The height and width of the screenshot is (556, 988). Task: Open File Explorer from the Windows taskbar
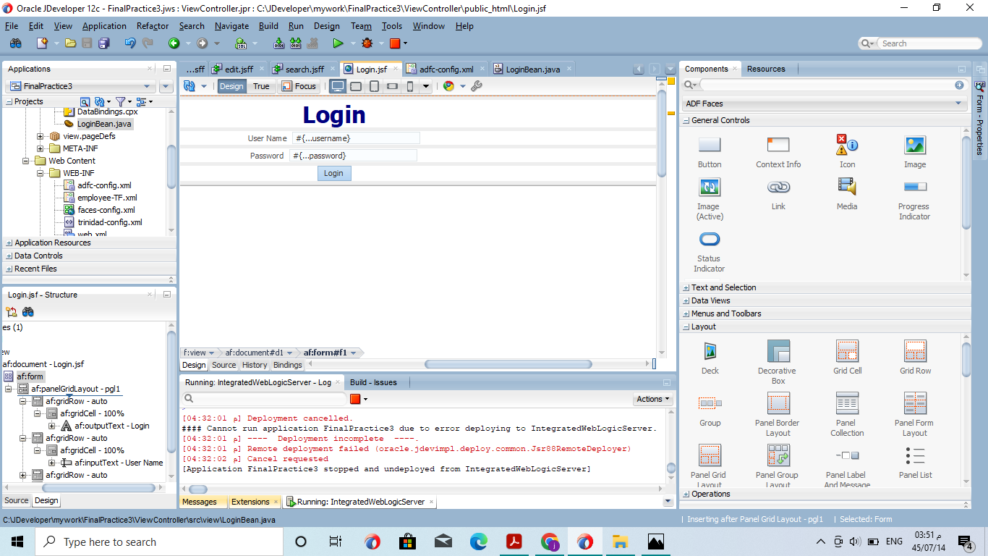tap(620, 542)
